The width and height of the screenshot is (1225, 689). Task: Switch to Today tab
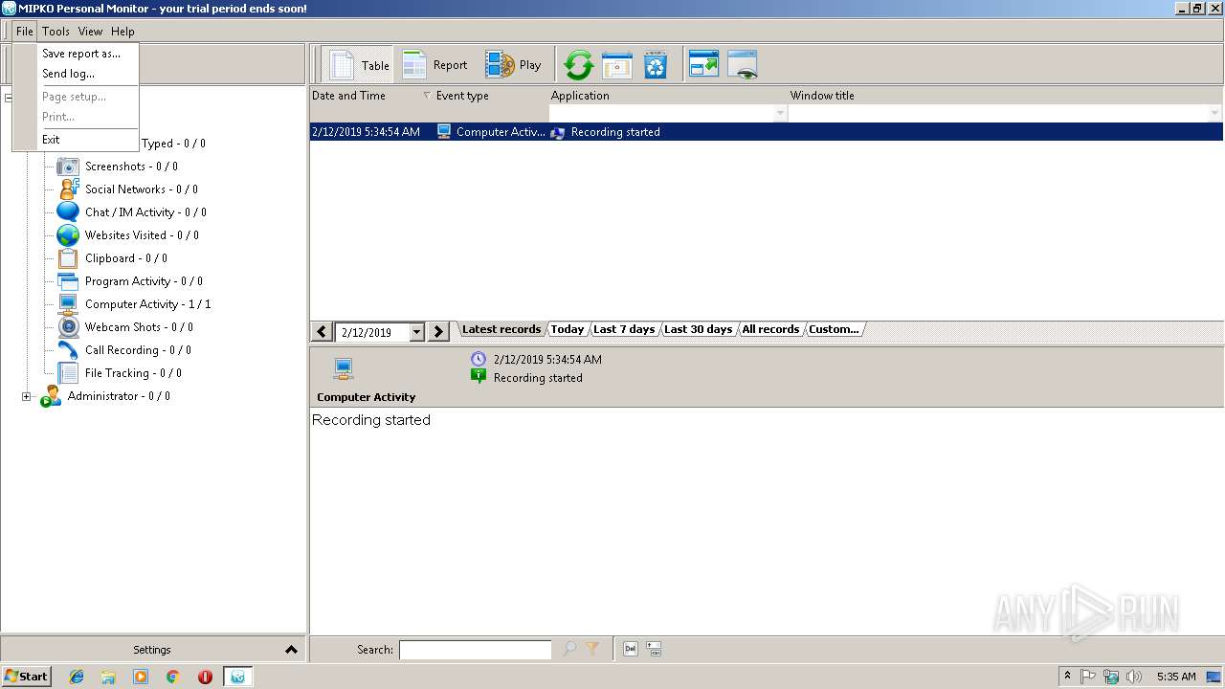(x=568, y=329)
